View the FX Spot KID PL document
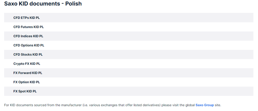 click(25, 91)
